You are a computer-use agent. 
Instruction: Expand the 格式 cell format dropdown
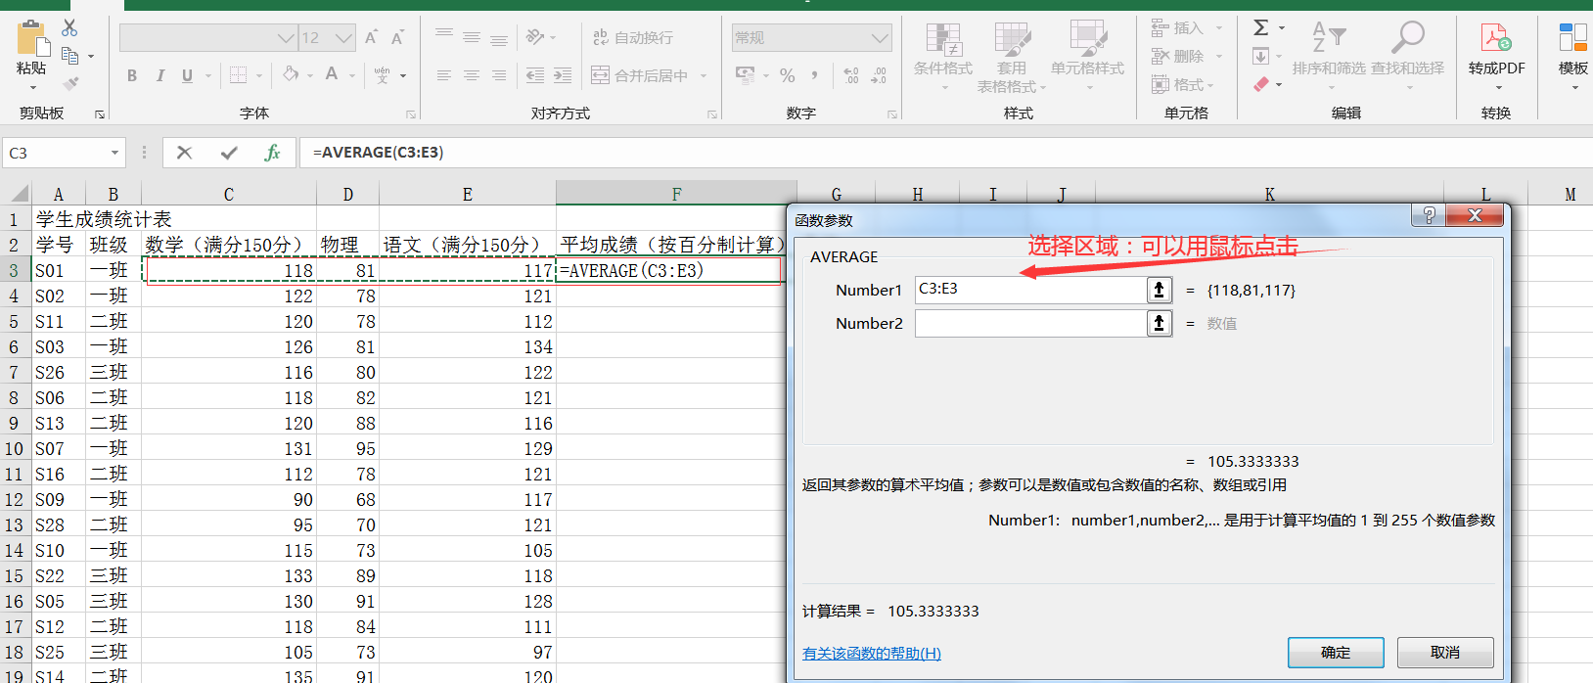pos(1210,85)
